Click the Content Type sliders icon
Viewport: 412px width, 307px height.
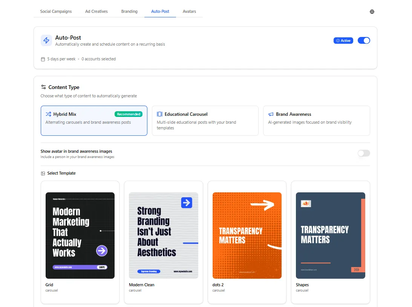[43, 87]
